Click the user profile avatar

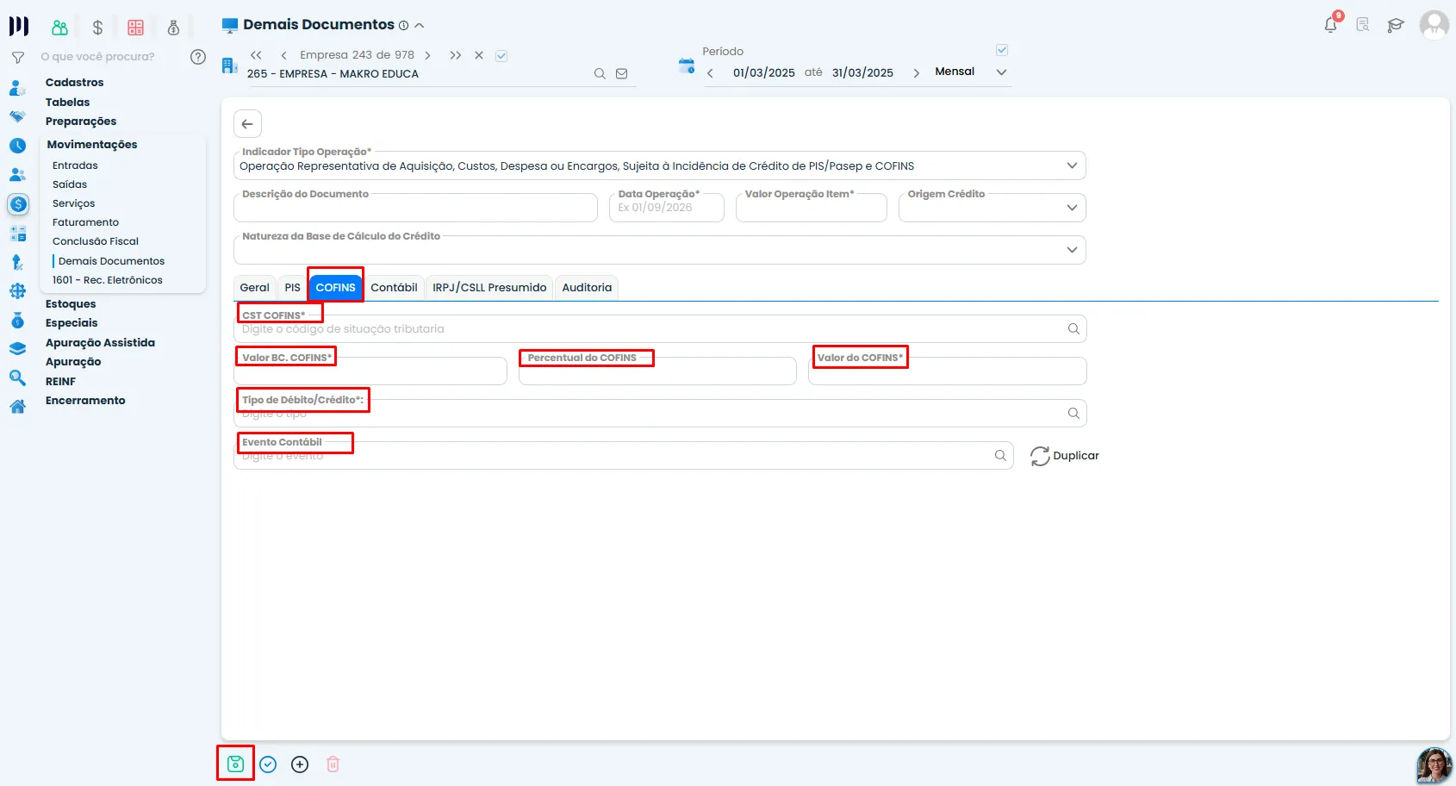point(1434,24)
